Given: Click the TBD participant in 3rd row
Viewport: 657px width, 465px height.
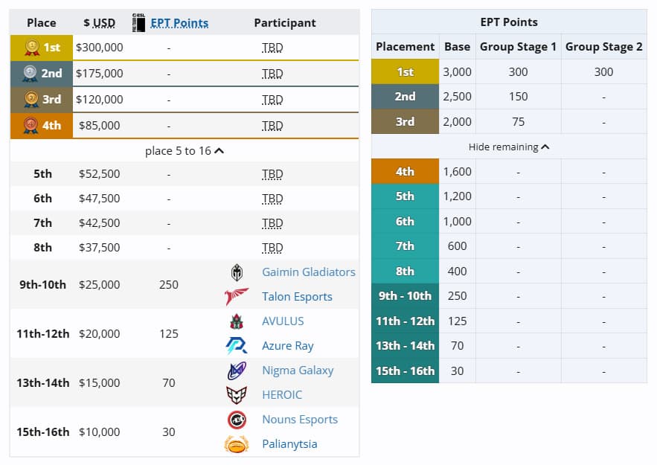Looking at the screenshot, I should pyautogui.click(x=272, y=100).
